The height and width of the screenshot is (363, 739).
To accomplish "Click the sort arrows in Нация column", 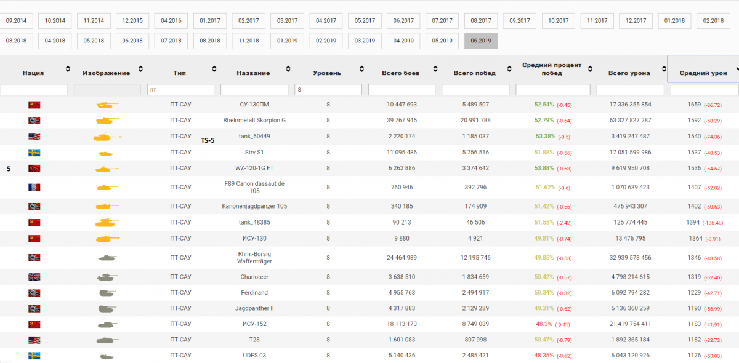I will pos(67,69).
